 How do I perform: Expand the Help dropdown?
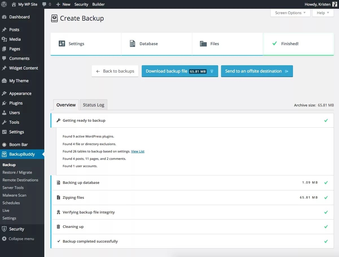coord(323,13)
